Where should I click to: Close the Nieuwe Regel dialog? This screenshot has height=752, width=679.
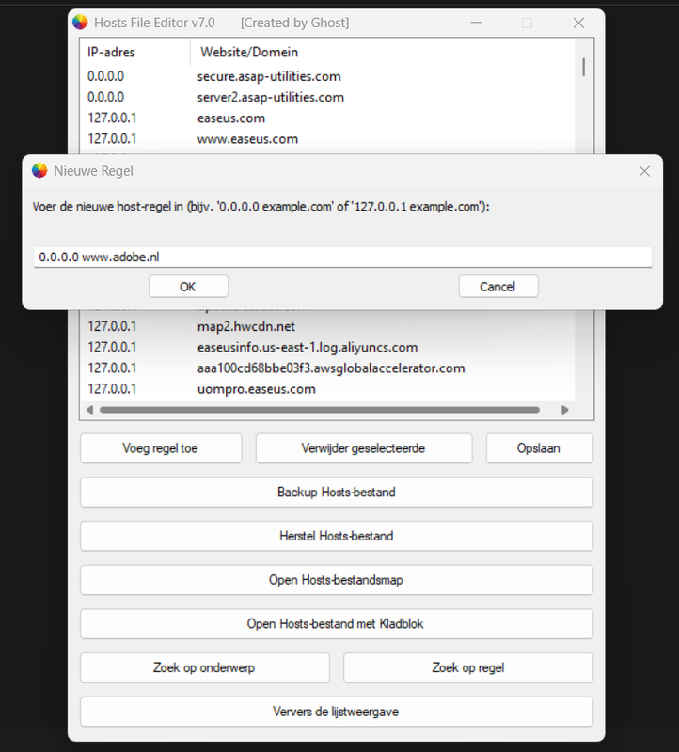[644, 171]
